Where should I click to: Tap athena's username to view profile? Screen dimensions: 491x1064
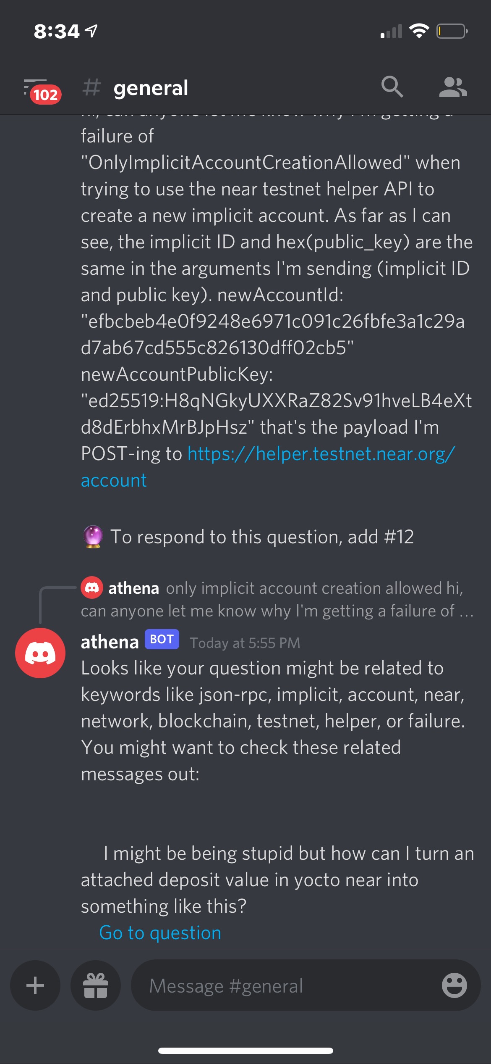click(x=110, y=641)
